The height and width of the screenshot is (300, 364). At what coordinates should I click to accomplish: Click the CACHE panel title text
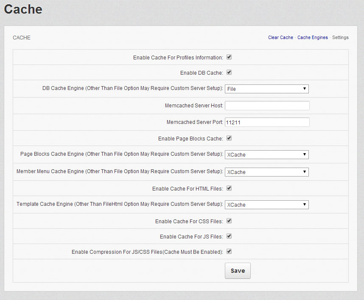click(x=22, y=38)
